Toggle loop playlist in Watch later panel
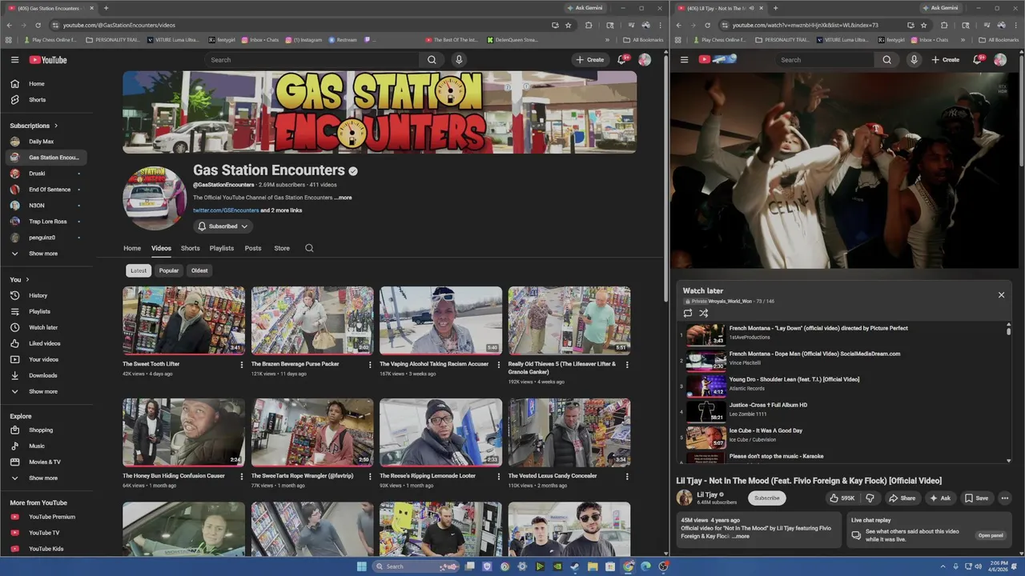Viewport: 1025px width, 576px height. 687,313
